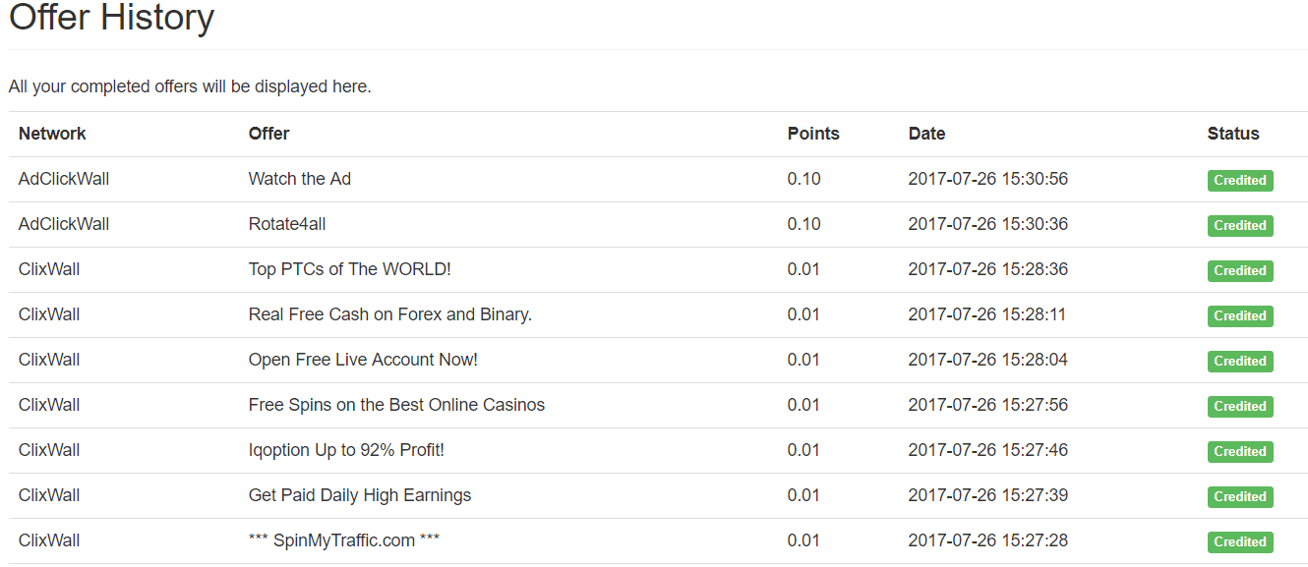Select the Watch the Ad offer
This screenshot has height=567, width=1308.
pyautogui.click(x=299, y=179)
